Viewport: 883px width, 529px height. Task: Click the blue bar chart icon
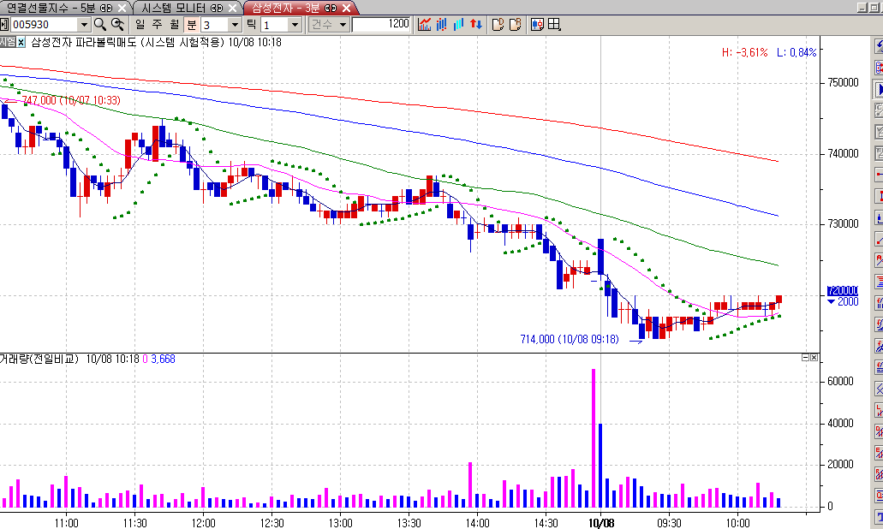[442, 24]
